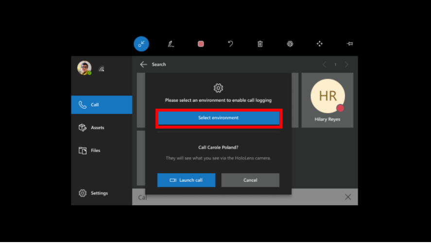This screenshot has height=244, width=431.
Task: Click the Launch call button
Action: click(x=186, y=180)
